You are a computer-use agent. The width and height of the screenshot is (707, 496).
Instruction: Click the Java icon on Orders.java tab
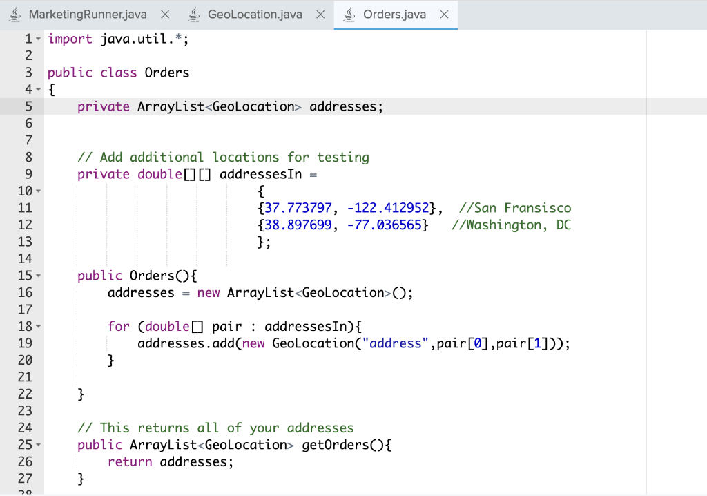[x=349, y=15]
